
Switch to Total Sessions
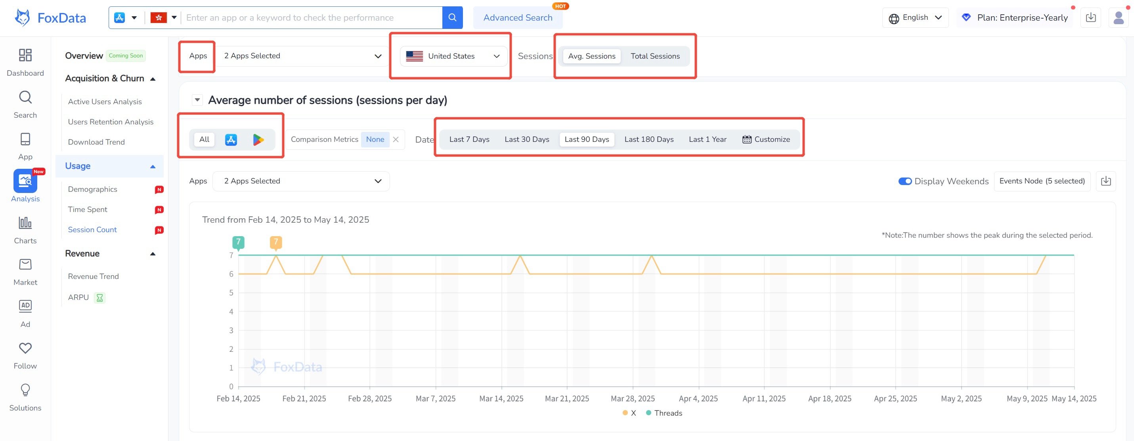tap(655, 56)
